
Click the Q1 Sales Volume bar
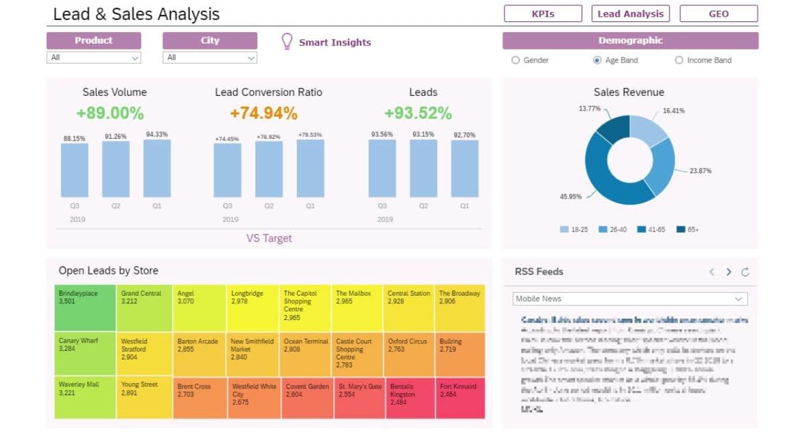coord(156,168)
